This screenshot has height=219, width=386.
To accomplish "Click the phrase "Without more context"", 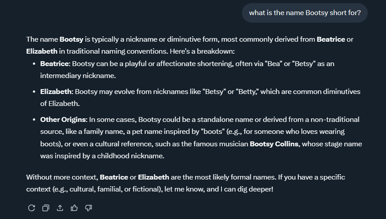I will [x=61, y=177].
